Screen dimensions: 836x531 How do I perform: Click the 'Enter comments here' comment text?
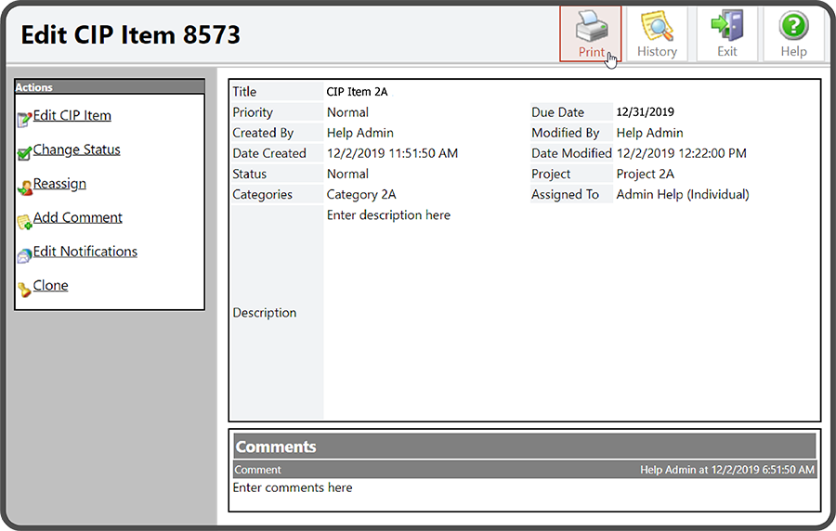[x=293, y=487]
